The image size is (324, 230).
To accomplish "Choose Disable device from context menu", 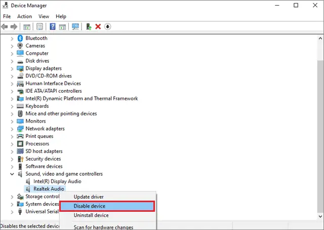I will pos(107,206).
